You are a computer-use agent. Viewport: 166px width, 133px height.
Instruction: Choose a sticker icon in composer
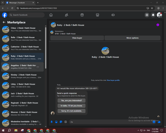tap(61, 122)
